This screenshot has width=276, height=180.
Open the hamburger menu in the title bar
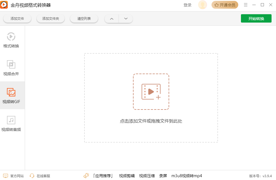[x=246, y=5]
